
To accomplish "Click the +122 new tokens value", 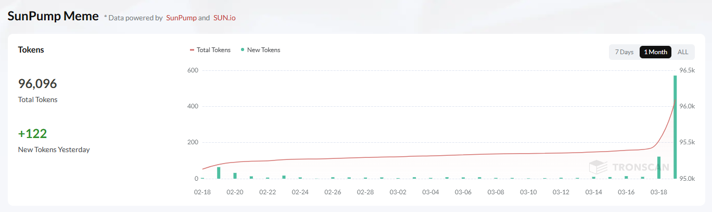I will [32, 134].
